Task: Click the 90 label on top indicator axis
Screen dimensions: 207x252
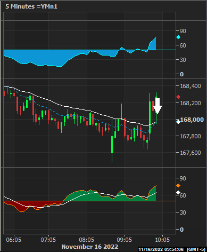Action: (x=183, y=31)
